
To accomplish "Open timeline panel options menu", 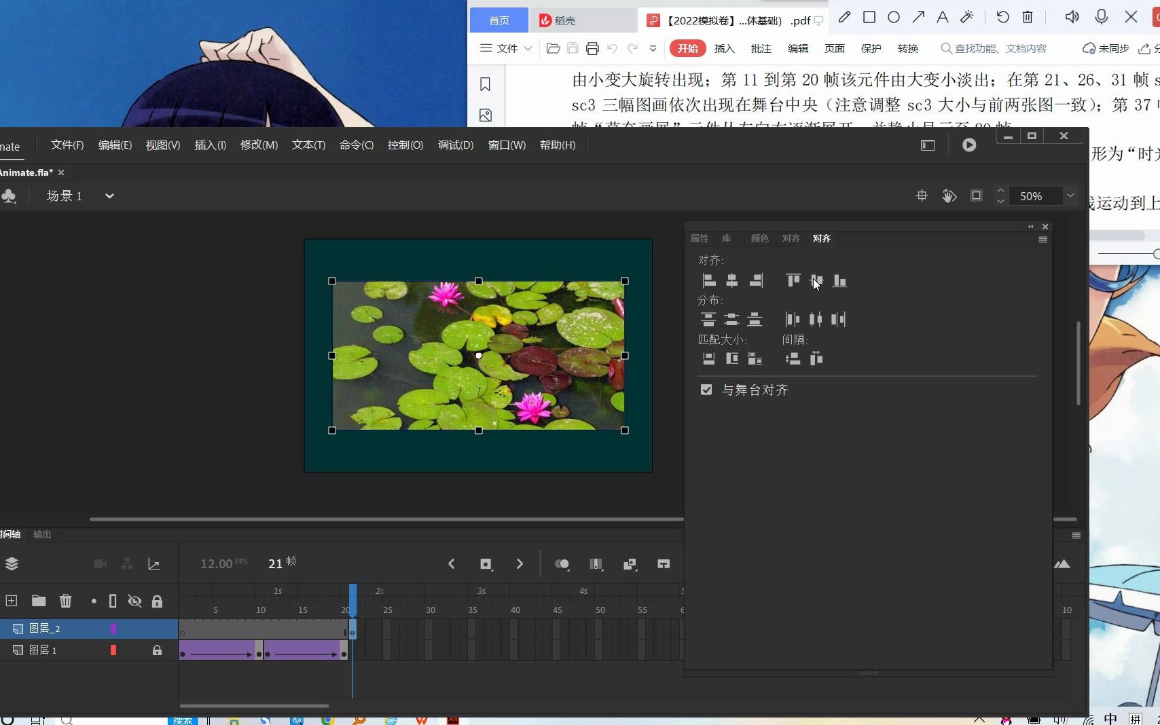I will click(x=1076, y=536).
